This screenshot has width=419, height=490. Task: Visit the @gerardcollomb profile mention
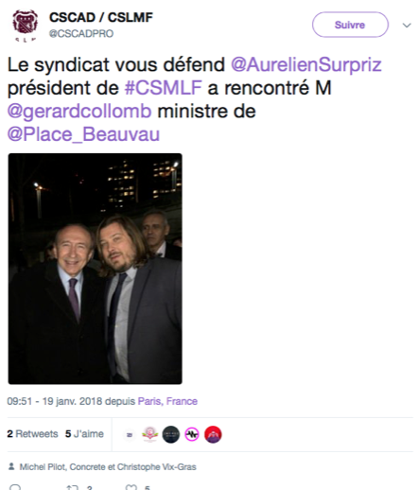tap(79, 112)
